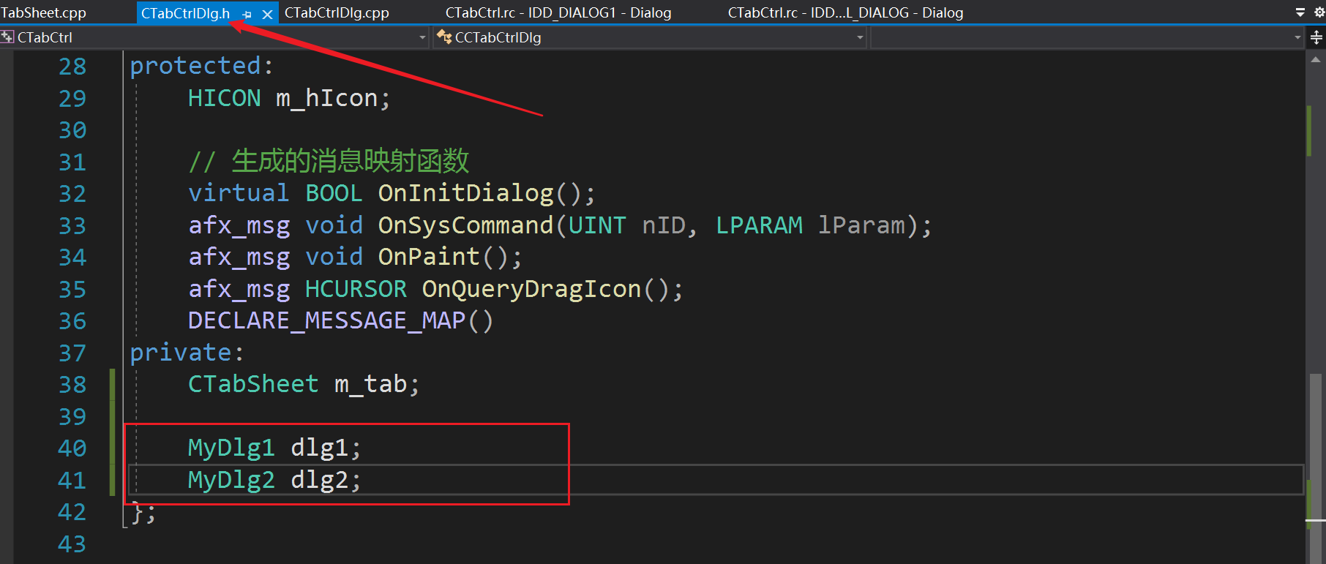Open the CTabCtrl.rc IDD...L_DIALOG Dialog tab
1326x564 pixels.
[x=845, y=13]
